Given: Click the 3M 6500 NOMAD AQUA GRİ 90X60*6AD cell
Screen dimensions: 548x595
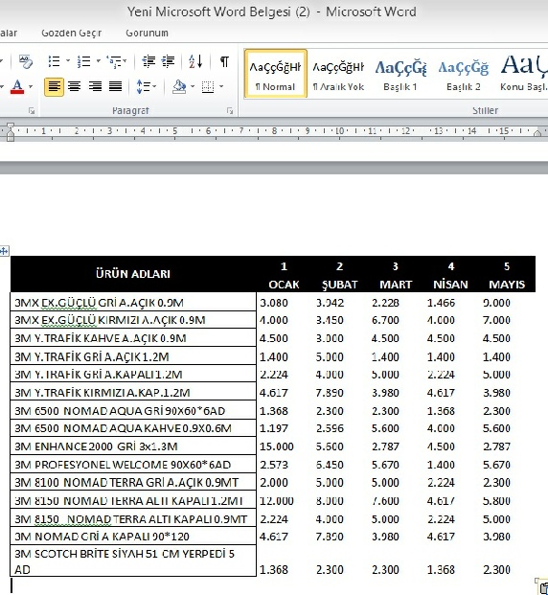Looking at the screenshot, I should 133,410.
